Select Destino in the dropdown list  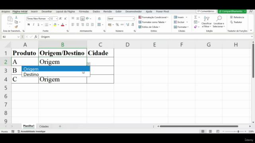(x=56, y=74)
